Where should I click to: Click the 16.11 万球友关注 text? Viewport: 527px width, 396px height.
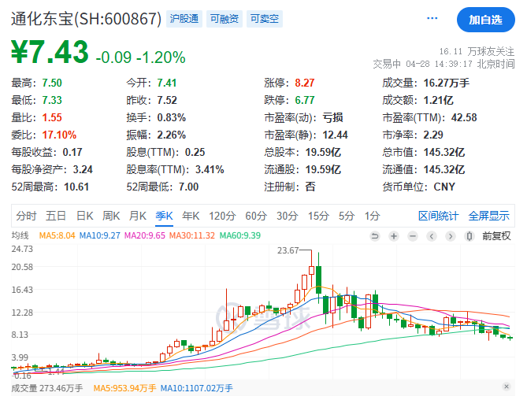pyautogui.click(x=477, y=51)
